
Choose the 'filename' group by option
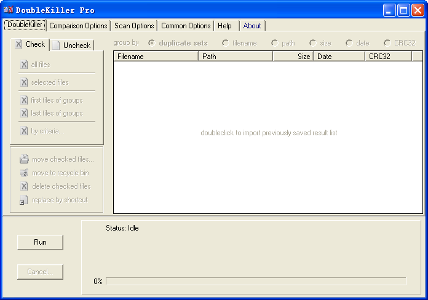tap(225, 43)
